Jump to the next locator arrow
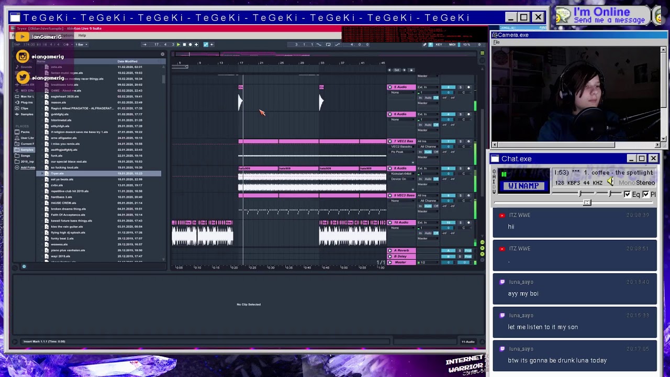The width and height of the screenshot is (670, 377). point(404,70)
